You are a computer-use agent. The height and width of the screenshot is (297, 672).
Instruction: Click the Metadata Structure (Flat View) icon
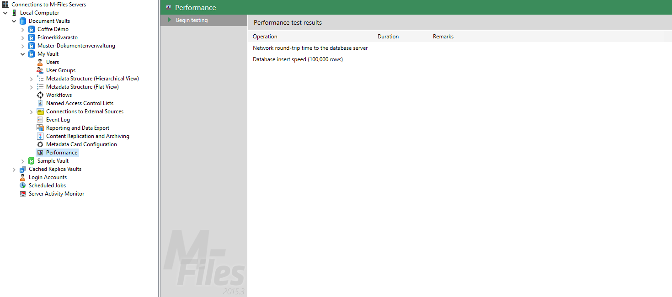pyautogui.click(x=40, y=87)
